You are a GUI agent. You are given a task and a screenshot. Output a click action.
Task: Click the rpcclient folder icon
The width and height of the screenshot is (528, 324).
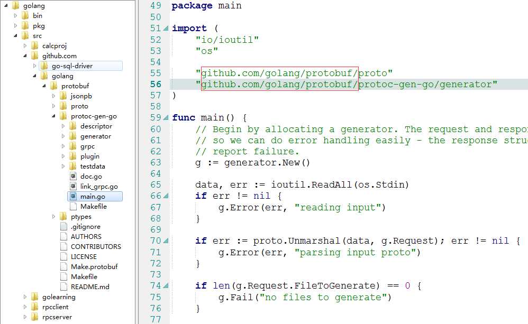click(x=35, y=307)
